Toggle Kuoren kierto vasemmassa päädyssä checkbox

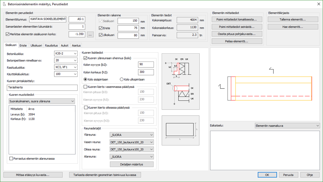85,87
